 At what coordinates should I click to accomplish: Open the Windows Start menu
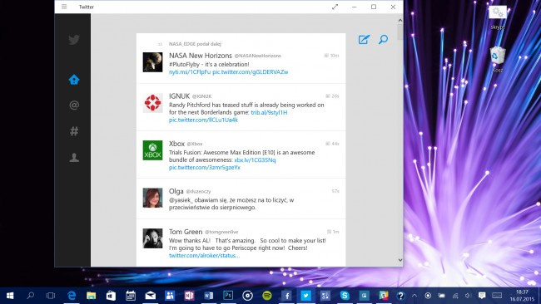tap(10, 296)
